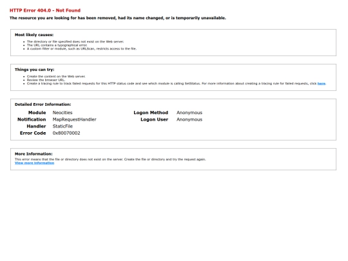
Task: Click the 'Error Code' label
Action: point(33,133)
